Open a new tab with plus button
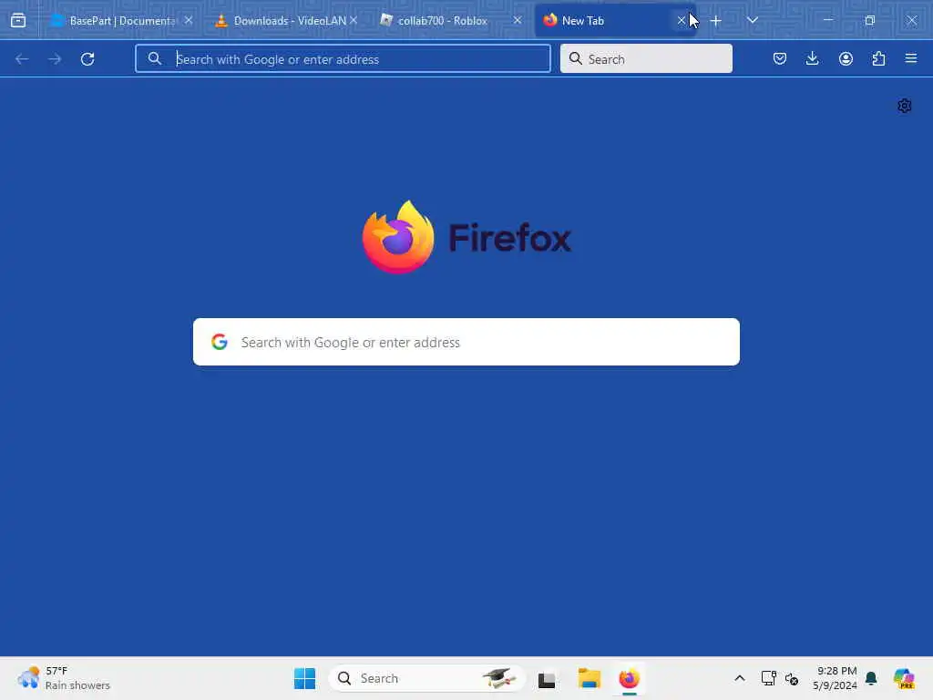This screenshot has height=700, width=933. point(716,21)
